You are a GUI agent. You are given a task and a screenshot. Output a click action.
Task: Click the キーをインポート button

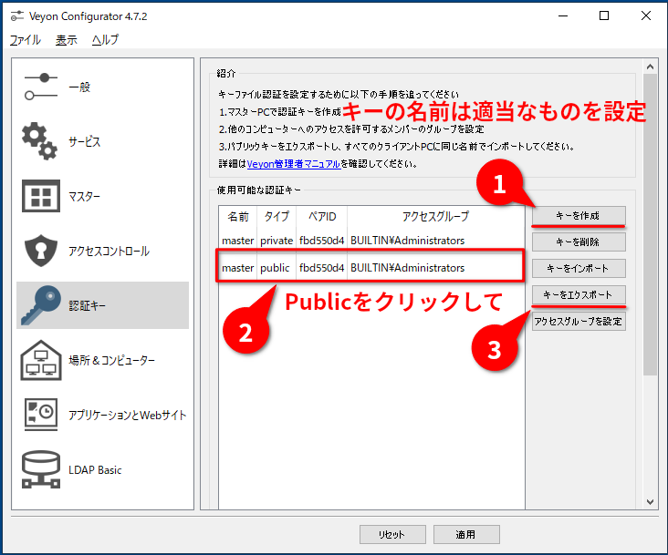[x=579, y=268]
